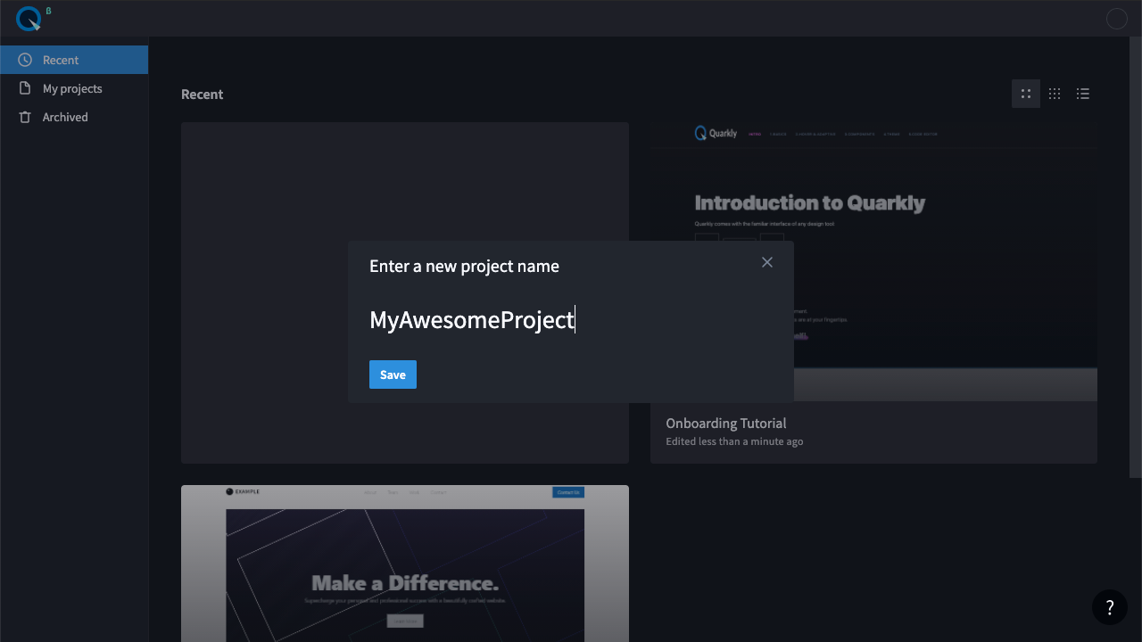Close the new project name dialog
This screenshot has height=642, width=1142.
767,262
